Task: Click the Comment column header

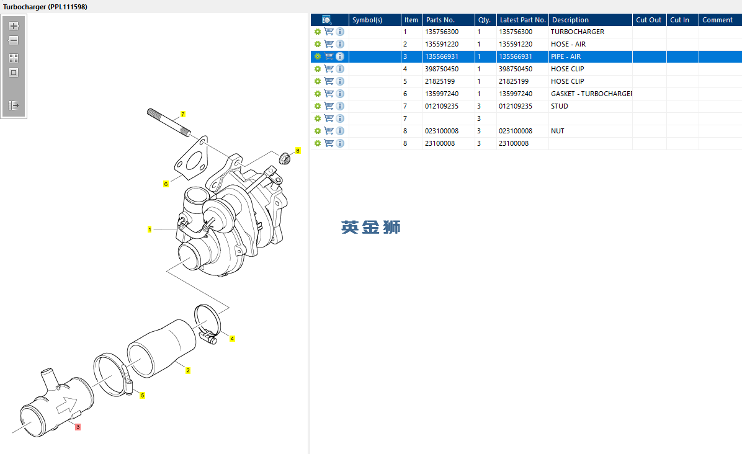Action: (x=720, y=20)
